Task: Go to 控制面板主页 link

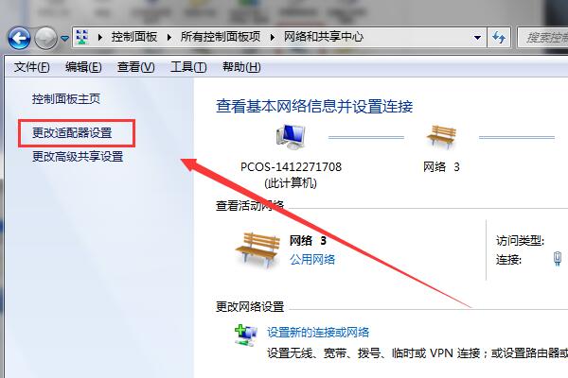Action: tap(66, 98)
